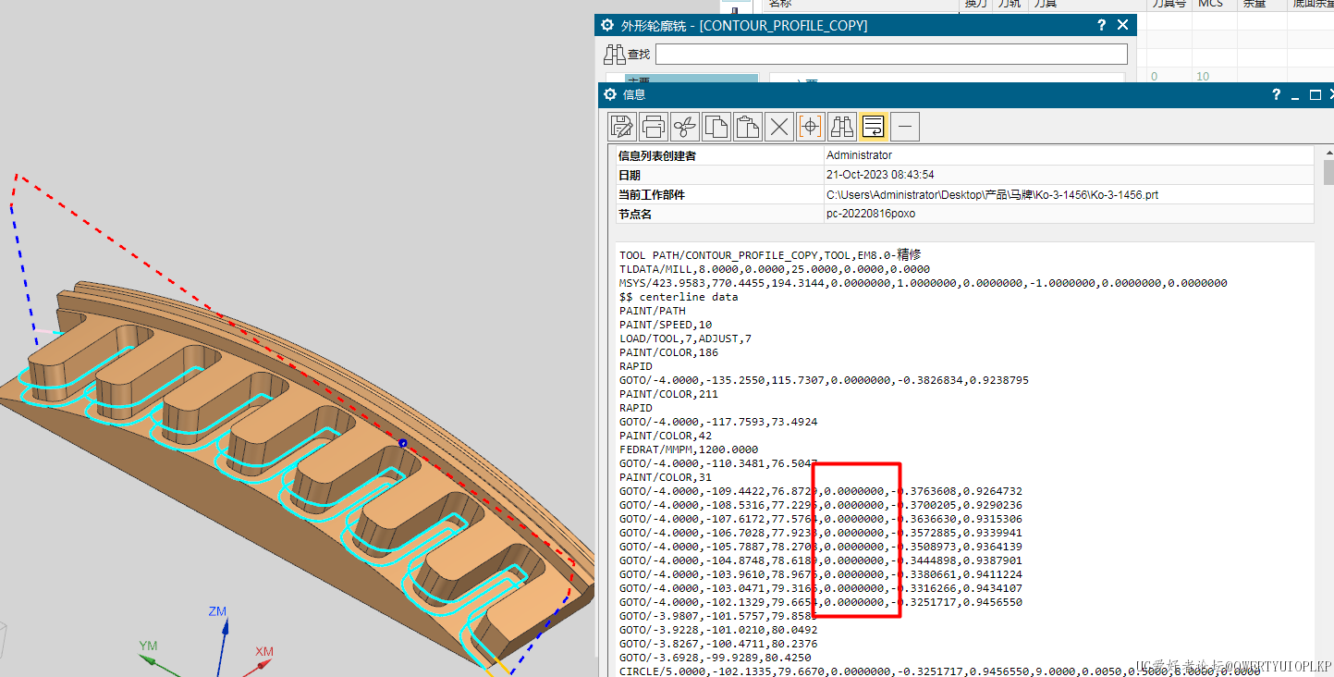Click the 当前工作部件 label
The image size is (1334, 677).
click(x=652, y=195)
